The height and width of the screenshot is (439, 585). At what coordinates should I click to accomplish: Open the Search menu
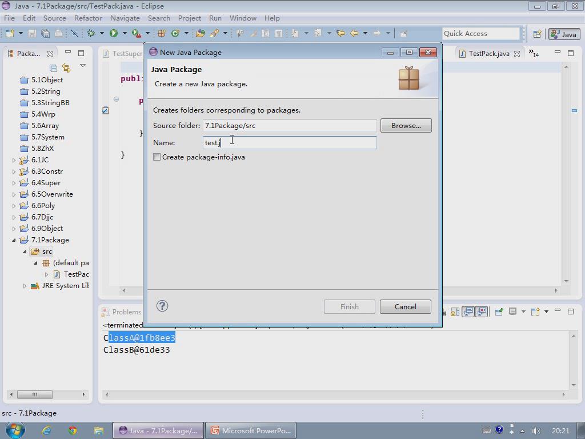[x=159, y=18]
